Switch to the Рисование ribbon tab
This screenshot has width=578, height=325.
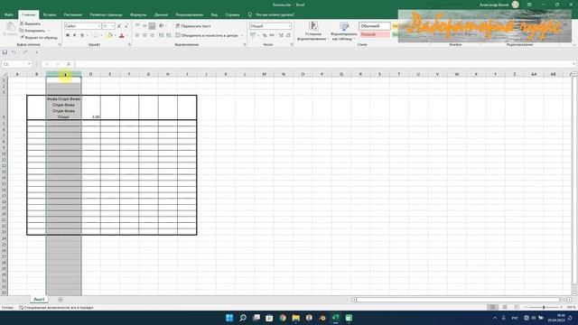tap(72, 14)
